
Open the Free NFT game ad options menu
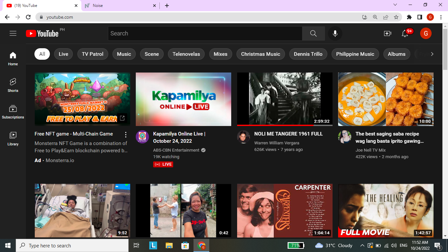(x=126, y=134)
